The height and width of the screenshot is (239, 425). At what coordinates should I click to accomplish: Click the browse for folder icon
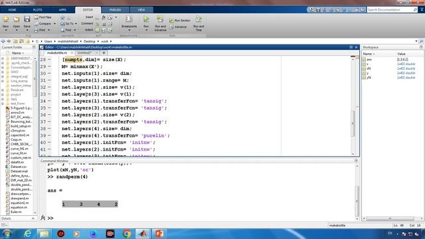[x=21, y=41]
